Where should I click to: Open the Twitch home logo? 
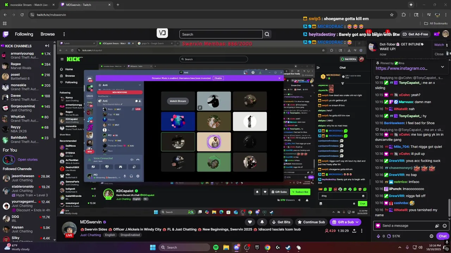(x=6, y=34)
